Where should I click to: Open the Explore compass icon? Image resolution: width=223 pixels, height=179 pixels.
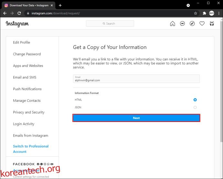[x=192, y=24]
